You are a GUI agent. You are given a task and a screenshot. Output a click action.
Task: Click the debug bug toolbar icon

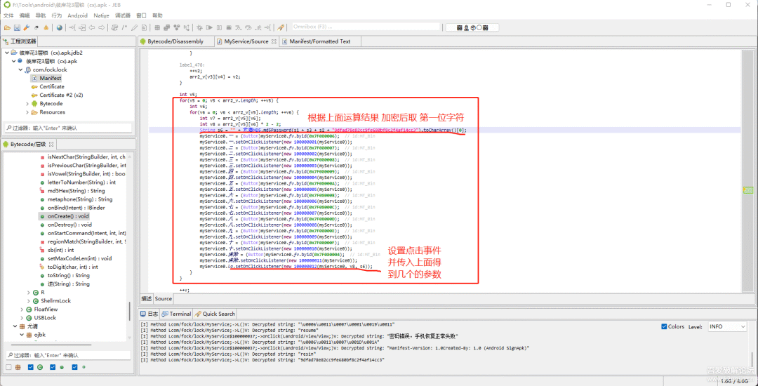pyautogui.click(x=199, y=27)
